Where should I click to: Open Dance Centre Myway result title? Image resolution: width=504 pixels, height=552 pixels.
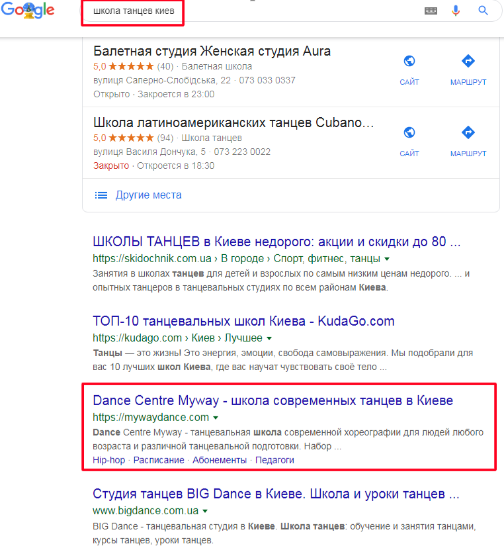coord(273,400)
